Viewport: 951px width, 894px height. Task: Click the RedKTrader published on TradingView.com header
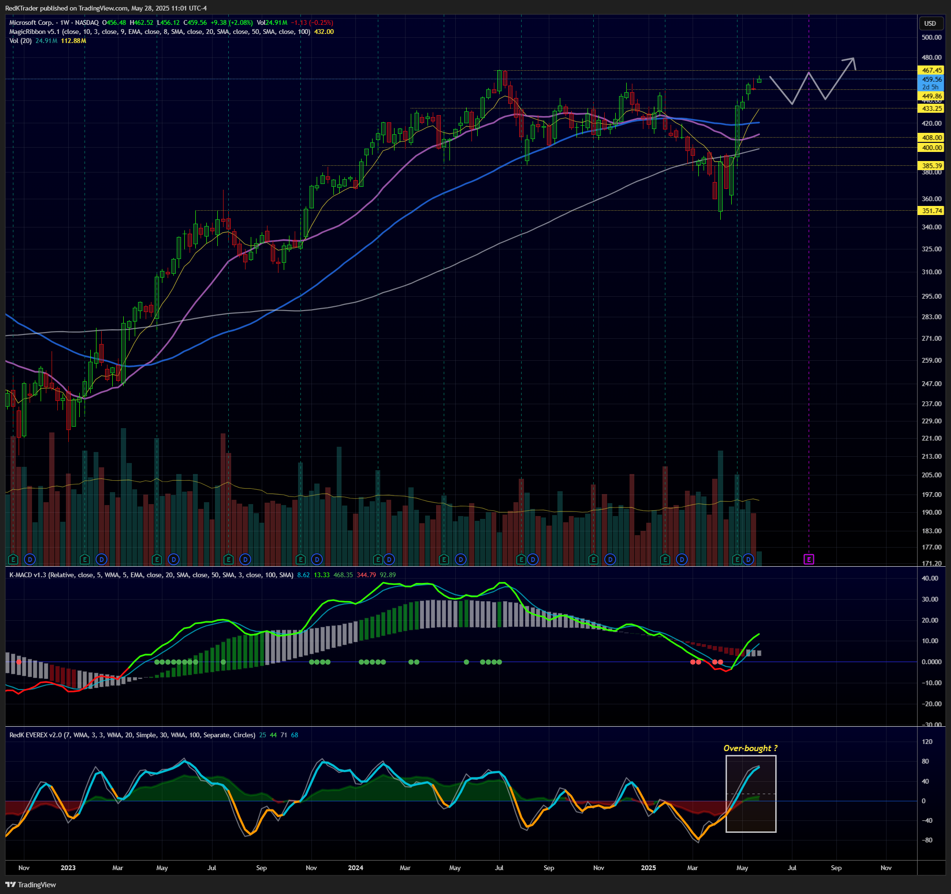106,8
